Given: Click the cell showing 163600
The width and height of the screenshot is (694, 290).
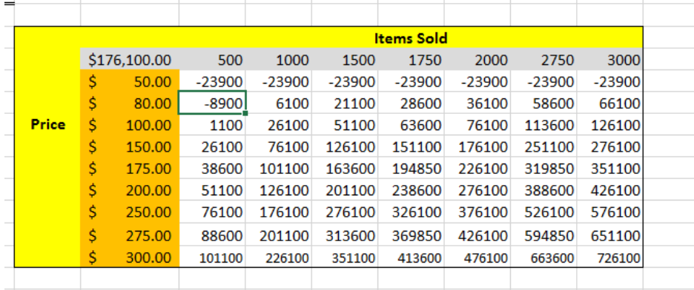Looking at the screenshot, I should tap(345, 169).
